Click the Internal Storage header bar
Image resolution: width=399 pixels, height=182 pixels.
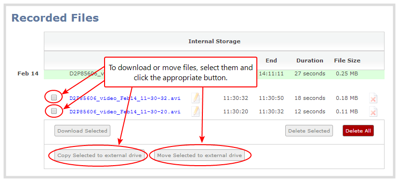click(x=214, y=41)
